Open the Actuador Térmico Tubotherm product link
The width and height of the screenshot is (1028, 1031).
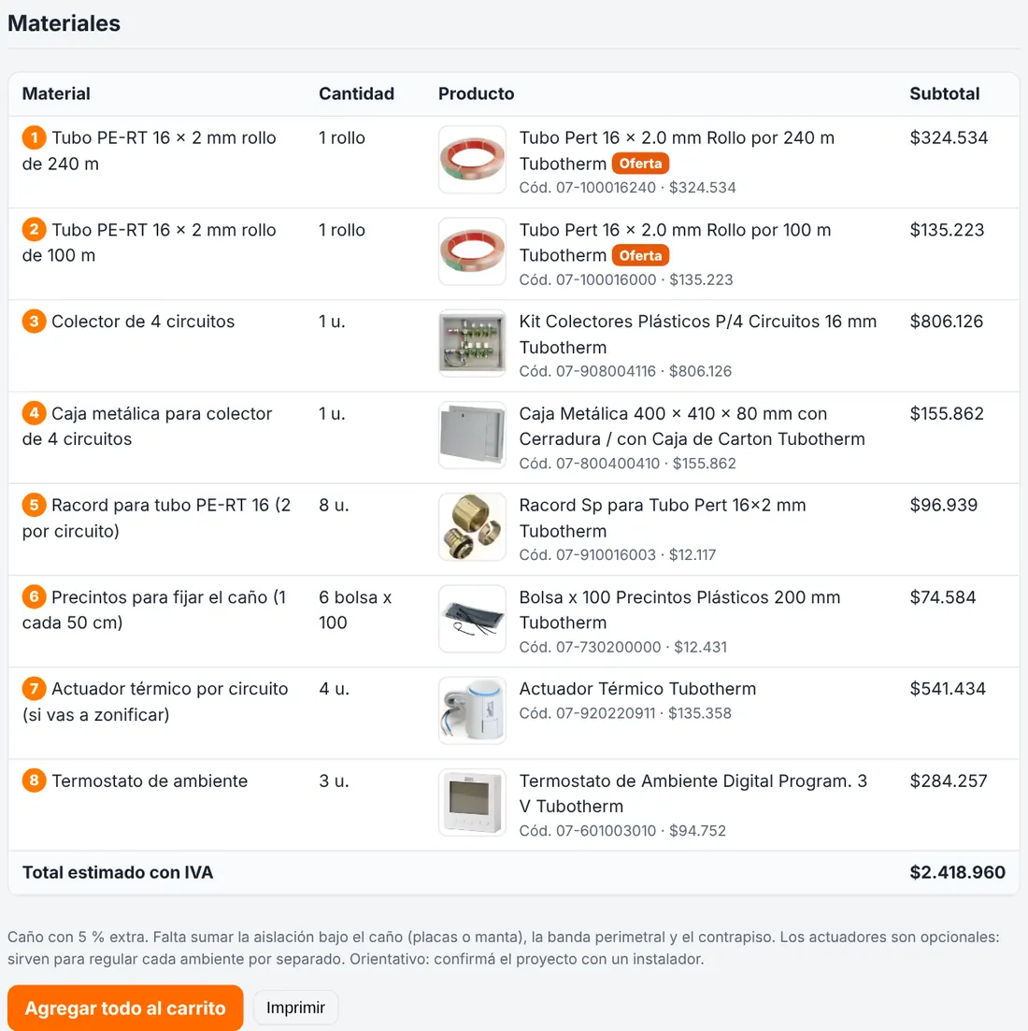[x=637, y=689]
